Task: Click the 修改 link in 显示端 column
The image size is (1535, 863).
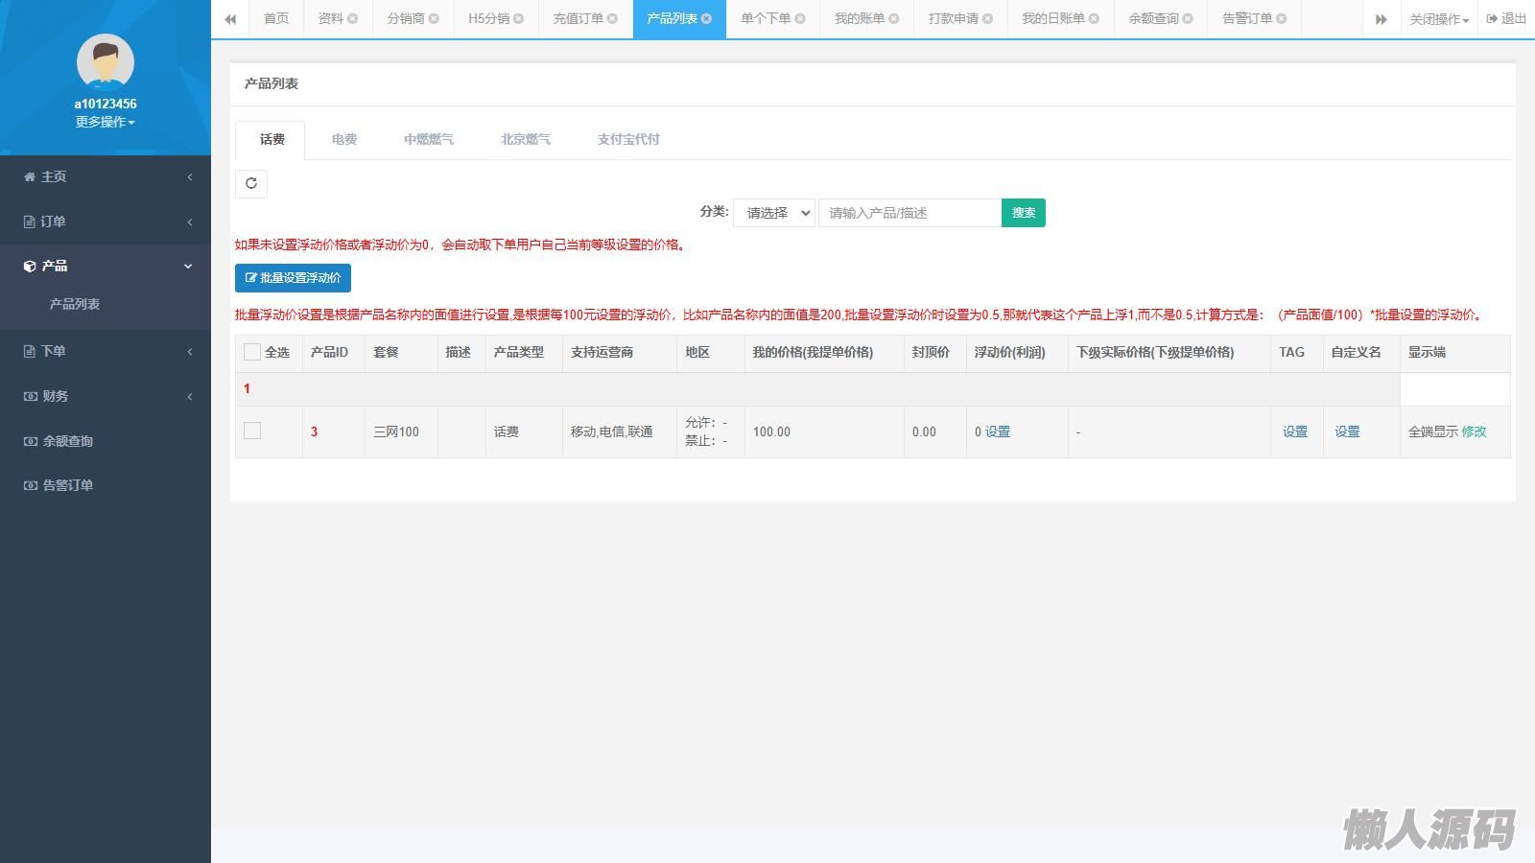Action: [x=1474, y=431]
